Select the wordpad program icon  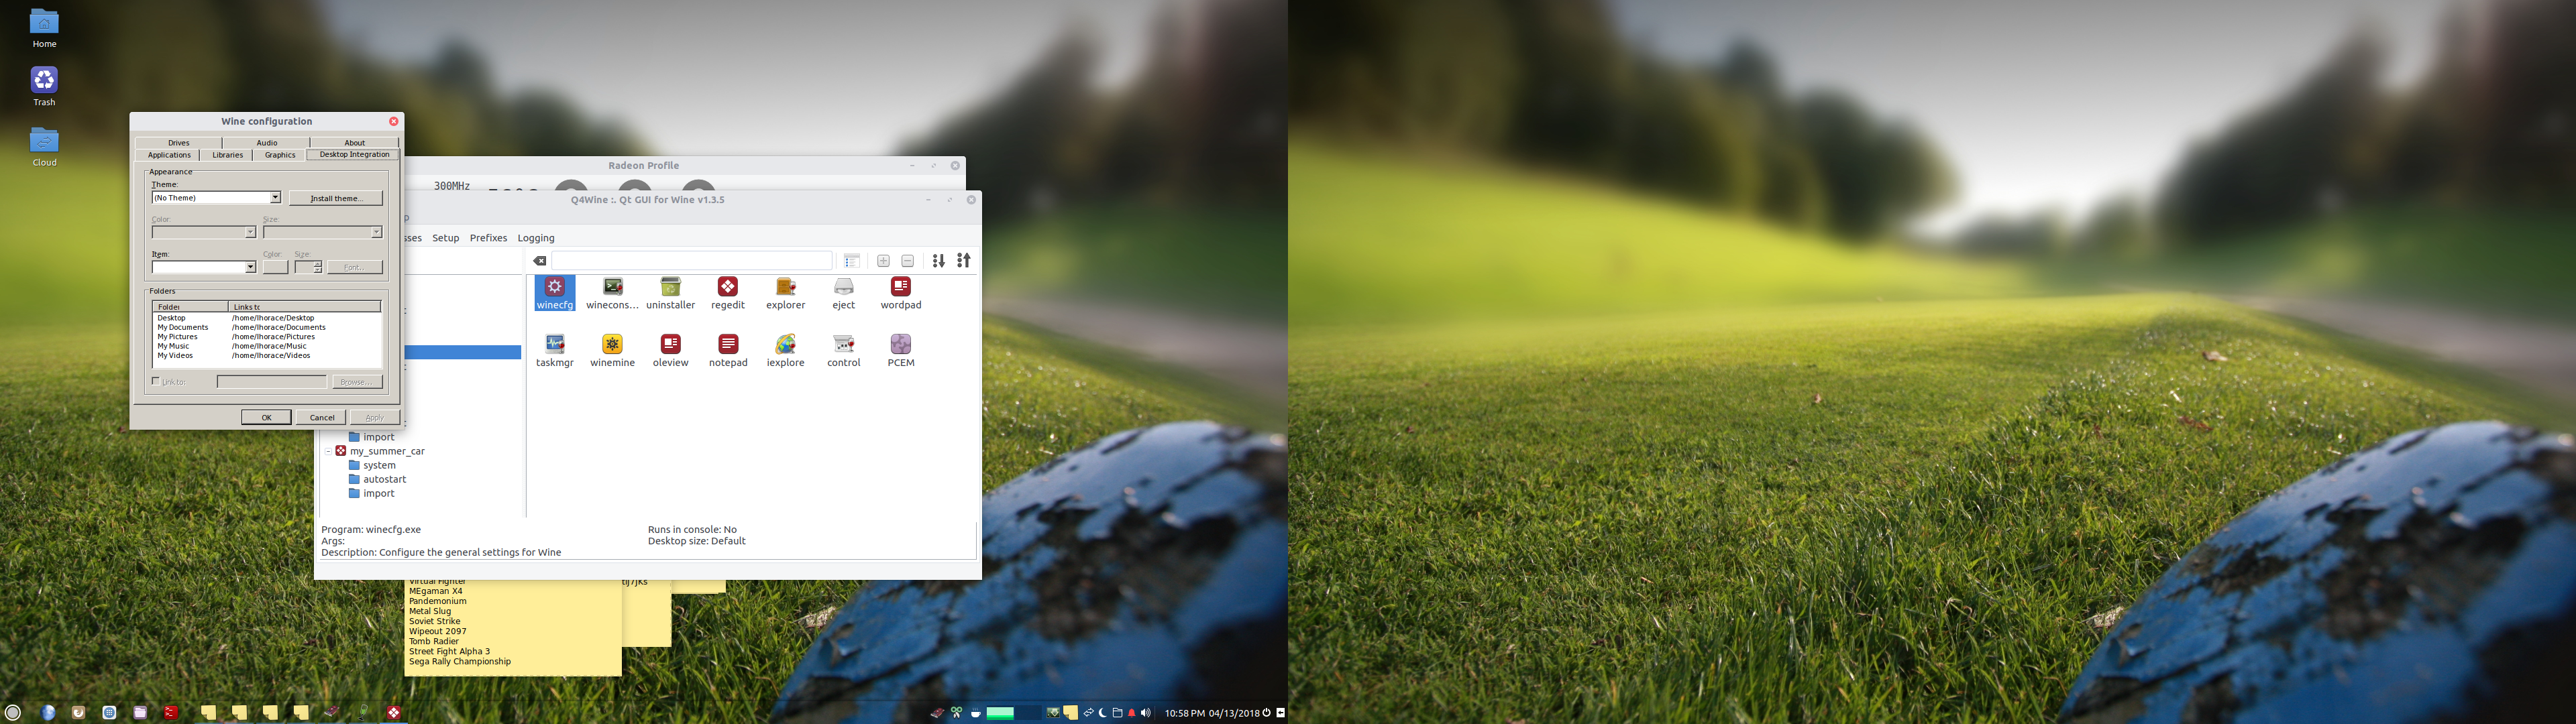[x=901, y=293]
